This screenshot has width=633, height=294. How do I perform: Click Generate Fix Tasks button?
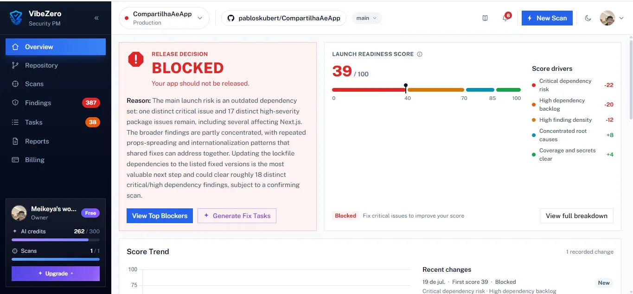pyautogui.click(x=237, y=216)
